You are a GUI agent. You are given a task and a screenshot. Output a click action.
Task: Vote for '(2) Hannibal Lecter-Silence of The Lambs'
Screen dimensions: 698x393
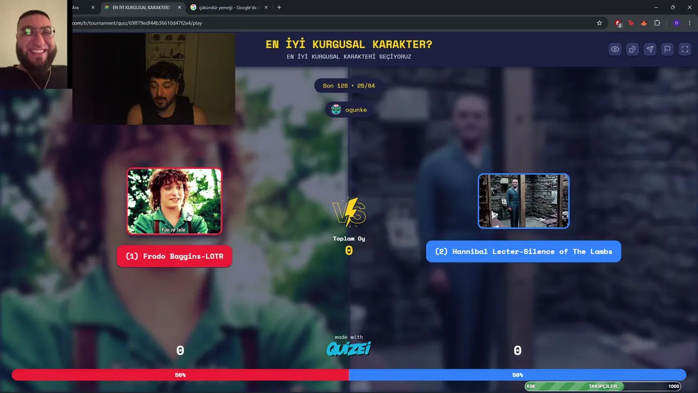point(523,252)
